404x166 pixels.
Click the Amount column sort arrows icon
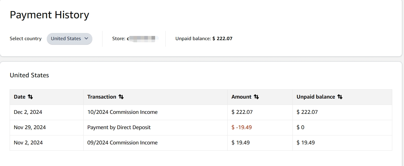coord(256,97)
